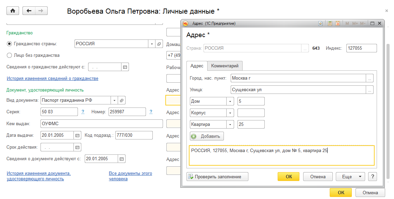
Task: Expand the Квартира type dropdown arrow
Action: pos(230,125)
